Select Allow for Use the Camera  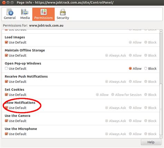(130, 121)
